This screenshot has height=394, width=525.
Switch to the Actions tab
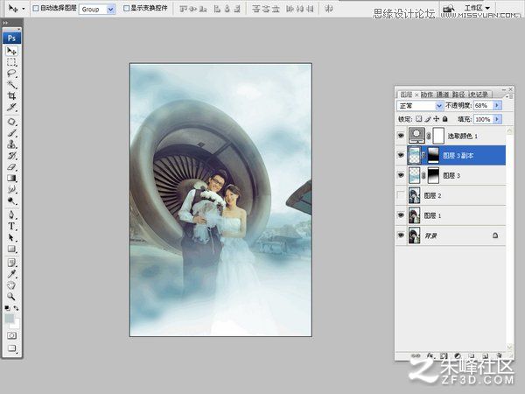(427, 95)
